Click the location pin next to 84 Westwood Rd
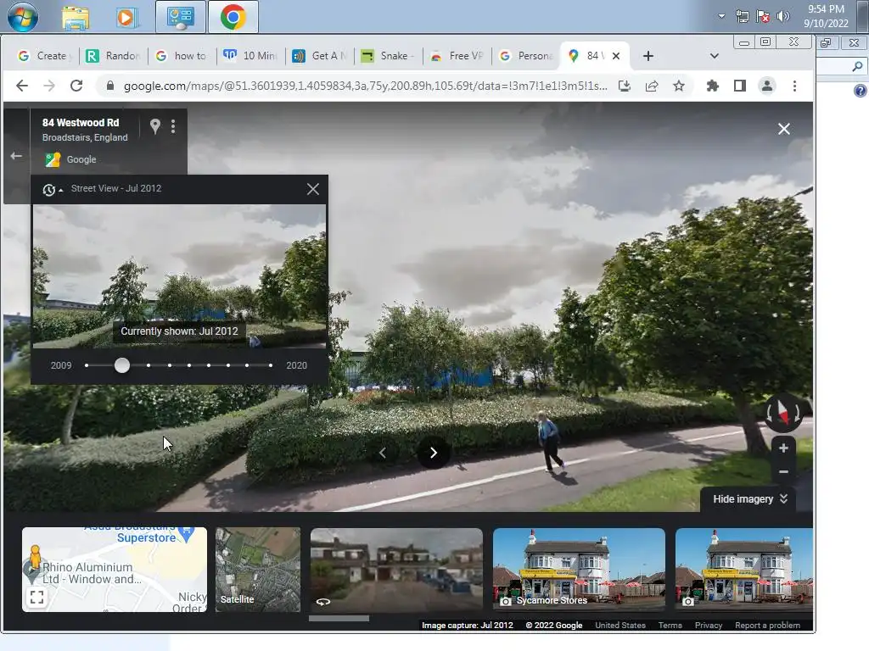Image resolution: width=869 pixels, height=651 pixels. tap(155, 127)
